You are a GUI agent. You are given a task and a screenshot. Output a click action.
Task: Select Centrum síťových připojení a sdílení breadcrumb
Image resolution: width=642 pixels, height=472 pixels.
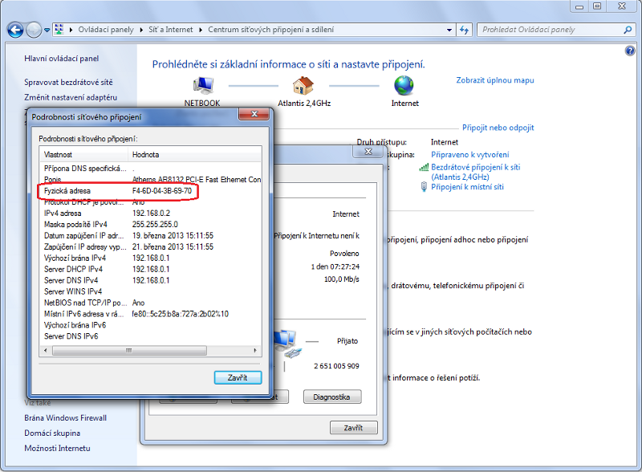pos(270,30)
